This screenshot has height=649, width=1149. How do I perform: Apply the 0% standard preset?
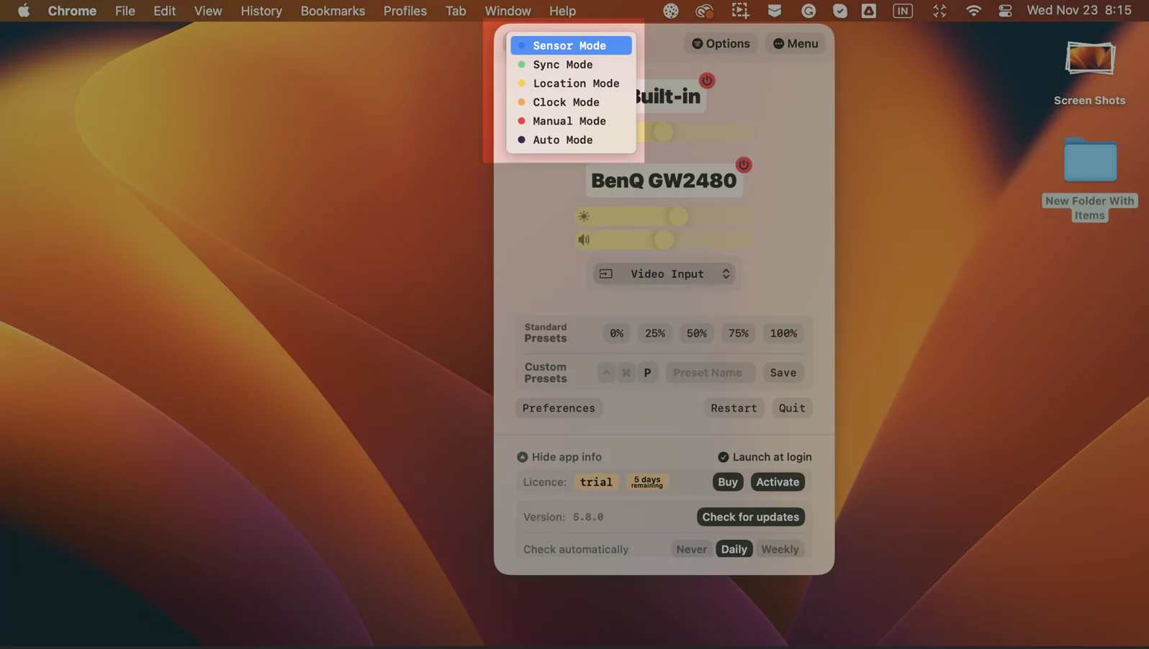(x=617, y=333)
